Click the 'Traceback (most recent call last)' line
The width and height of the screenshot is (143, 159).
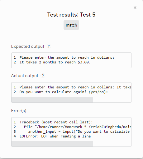(x=56, y=122)
